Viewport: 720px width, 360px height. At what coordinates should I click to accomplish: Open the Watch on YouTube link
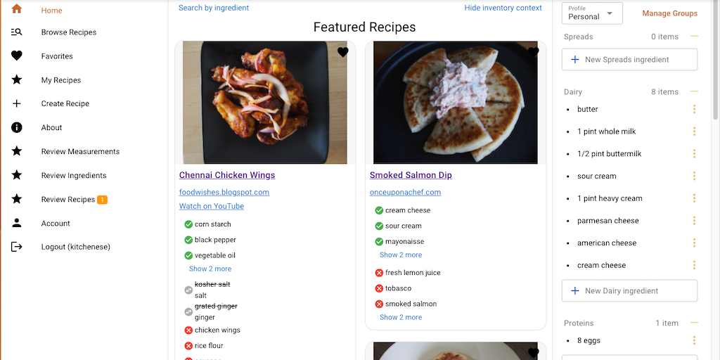click(212, 206)
